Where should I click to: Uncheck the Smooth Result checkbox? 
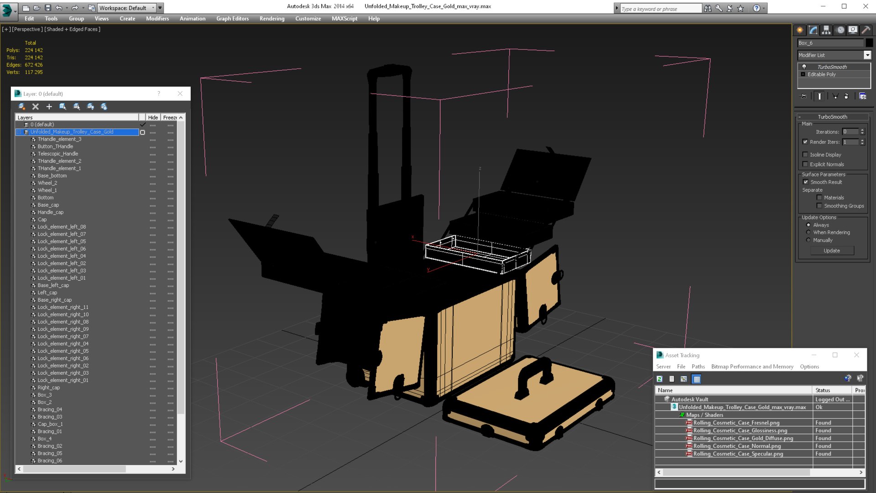click(x=806, y=182)
